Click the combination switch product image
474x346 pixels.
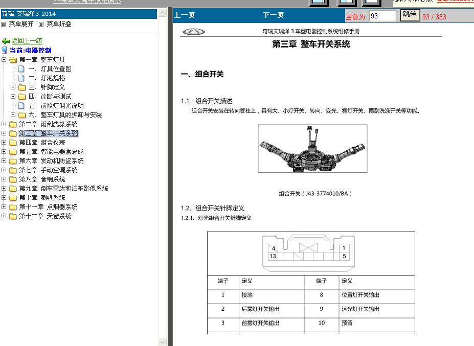pyautogui.click(x=312, y=148)
